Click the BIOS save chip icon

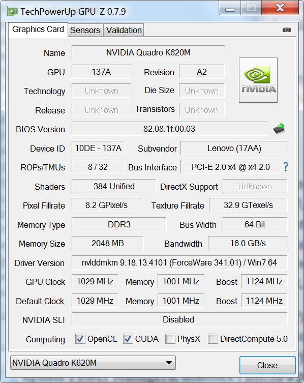click(x=279, y=129)
